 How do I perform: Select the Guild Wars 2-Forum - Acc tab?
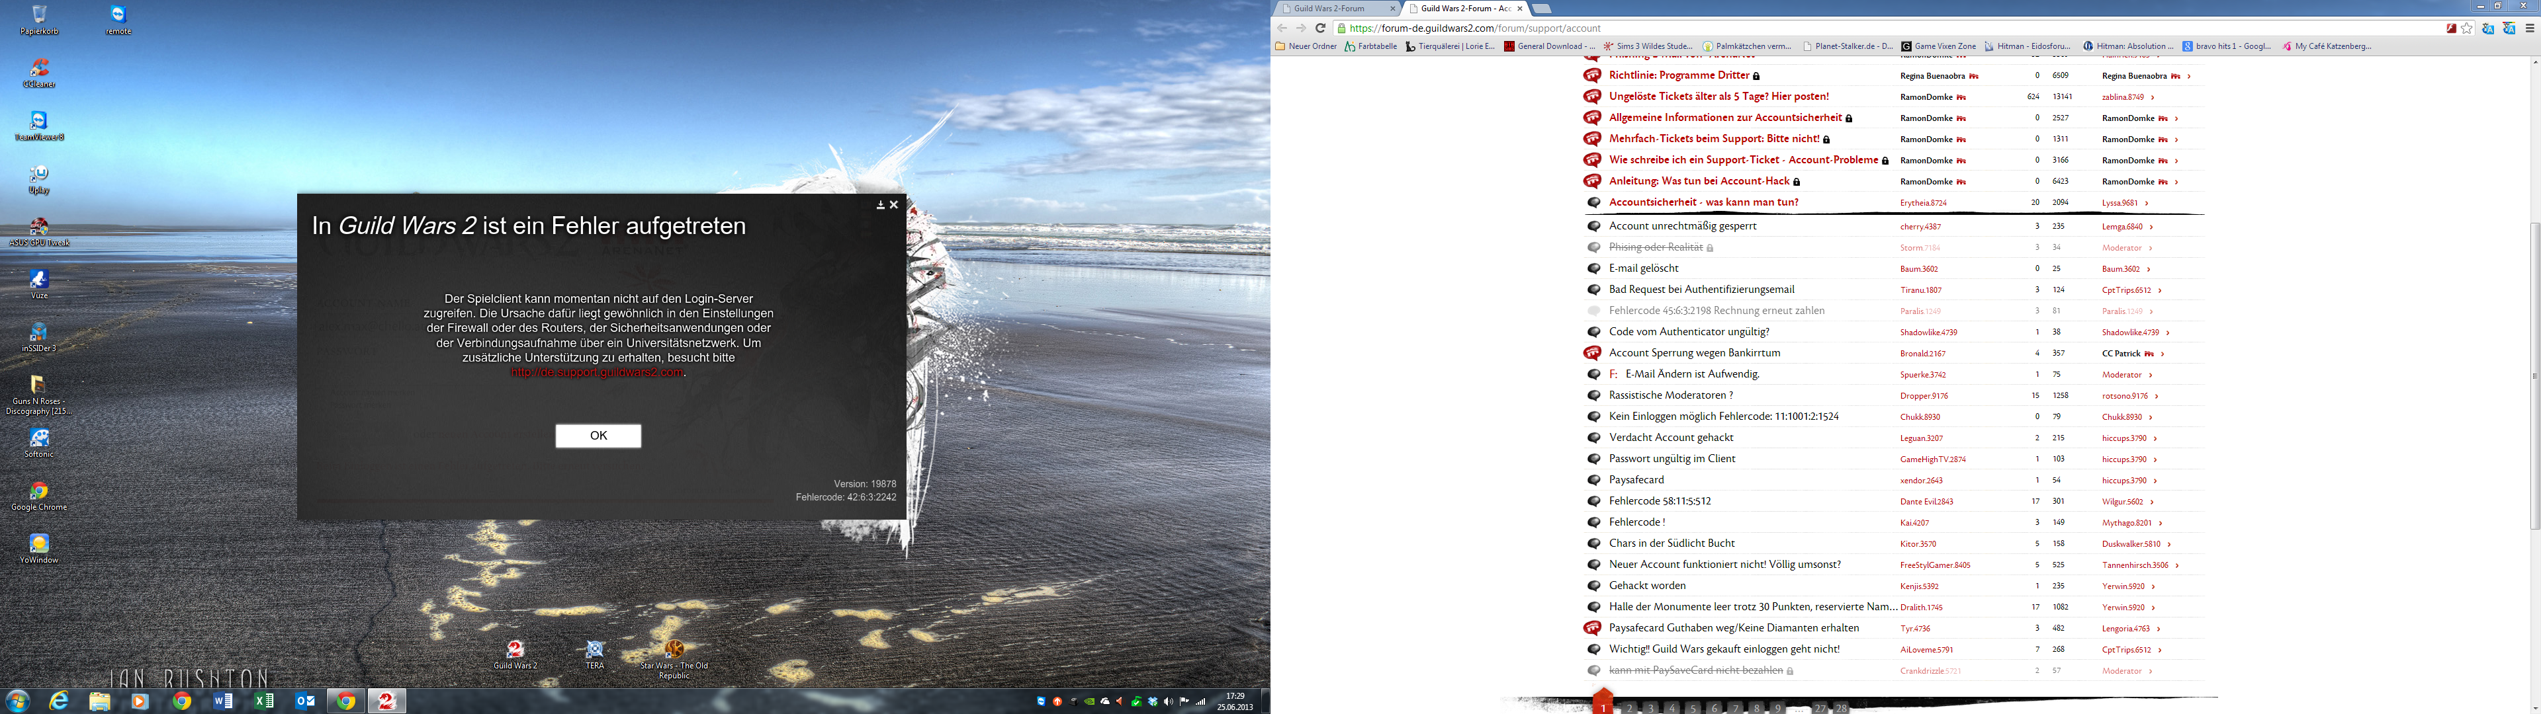pyautogui.click(x=1465, y=9)
